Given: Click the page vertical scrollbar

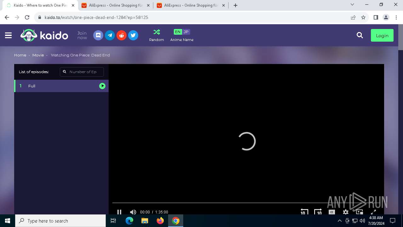Looking at the screenshot, I should [x=400, y=37].
